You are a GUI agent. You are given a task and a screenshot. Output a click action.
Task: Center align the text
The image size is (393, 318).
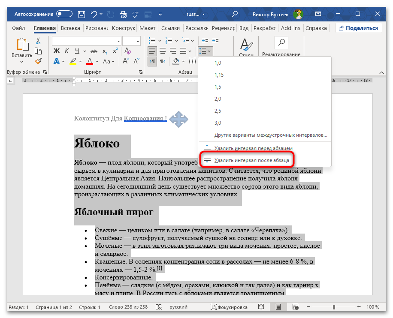click(x=163, y=51)
